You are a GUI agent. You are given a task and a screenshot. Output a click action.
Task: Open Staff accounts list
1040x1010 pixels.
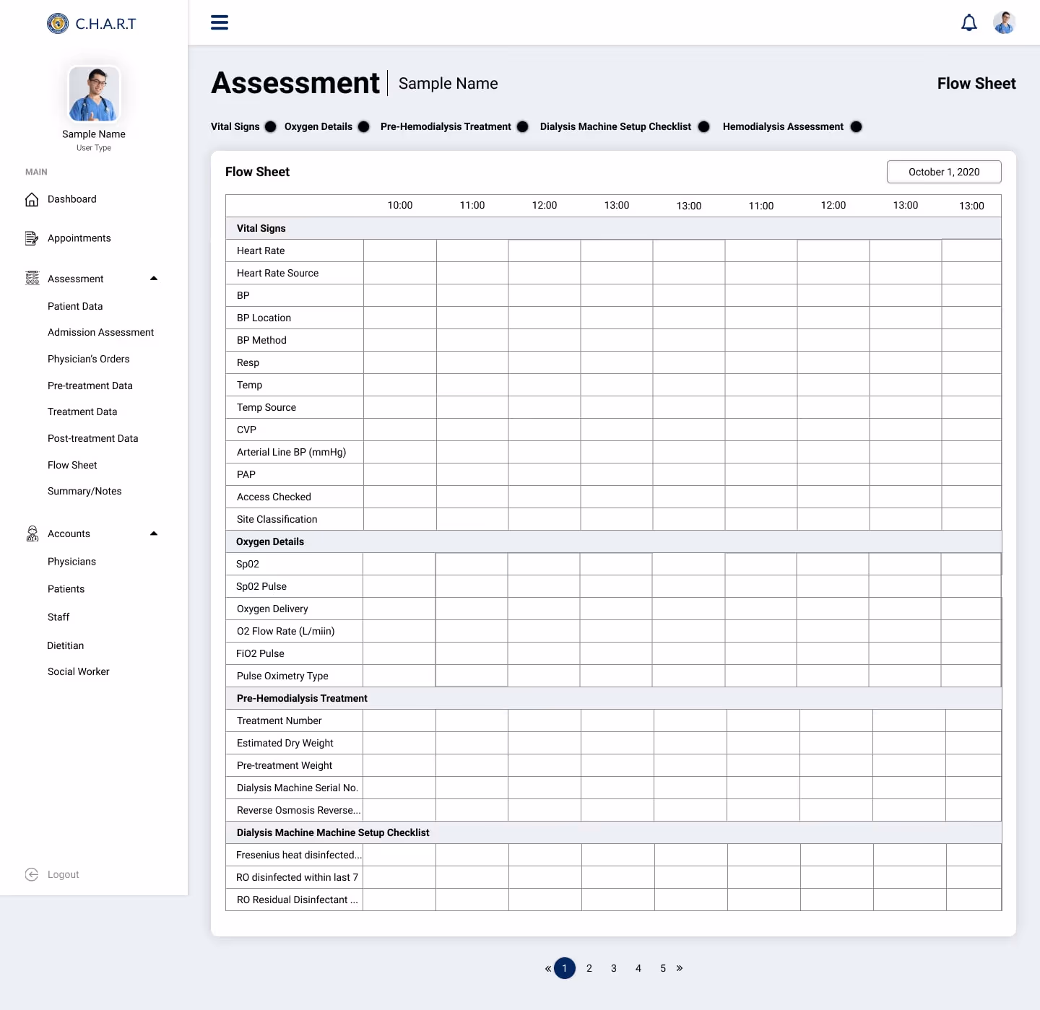[x=58, y=617]
